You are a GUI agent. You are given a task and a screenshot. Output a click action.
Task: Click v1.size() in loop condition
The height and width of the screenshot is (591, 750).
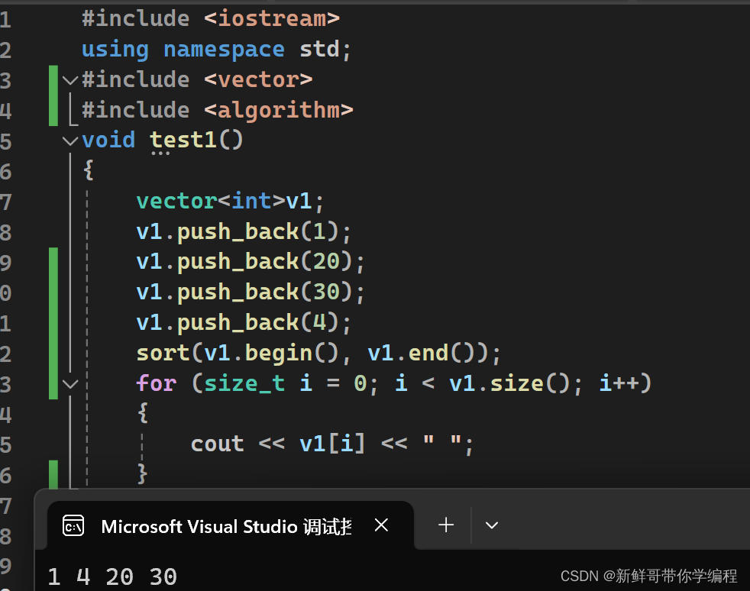point(509,383)
